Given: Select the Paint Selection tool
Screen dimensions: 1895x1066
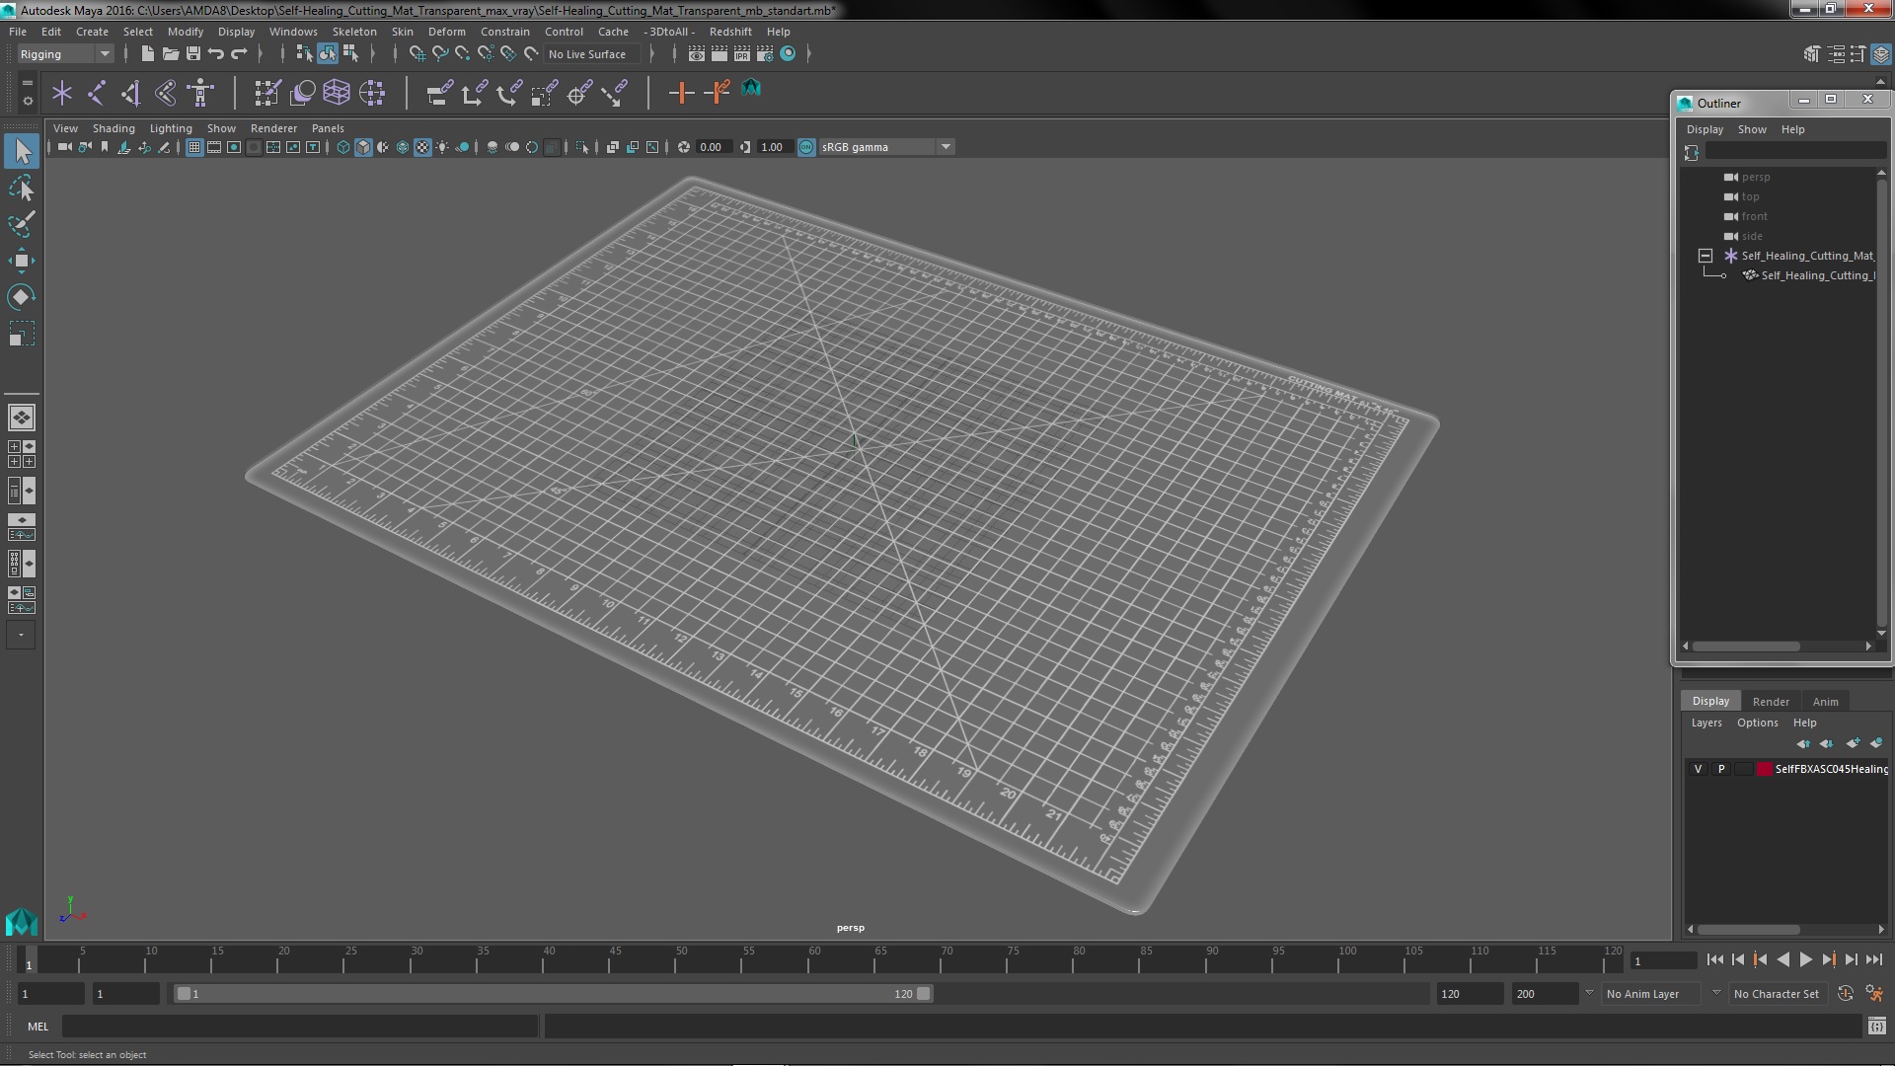Looking at the screenshot, I should pyautogui.click(x=21, y=224).
